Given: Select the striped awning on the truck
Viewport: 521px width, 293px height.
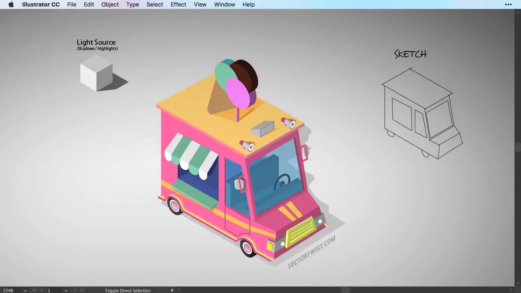Looking at the screenshot, I should point(191,155).
